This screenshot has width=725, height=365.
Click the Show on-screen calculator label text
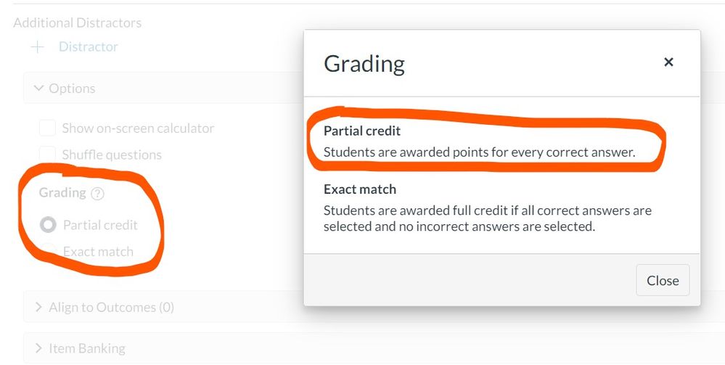[138, 128]
